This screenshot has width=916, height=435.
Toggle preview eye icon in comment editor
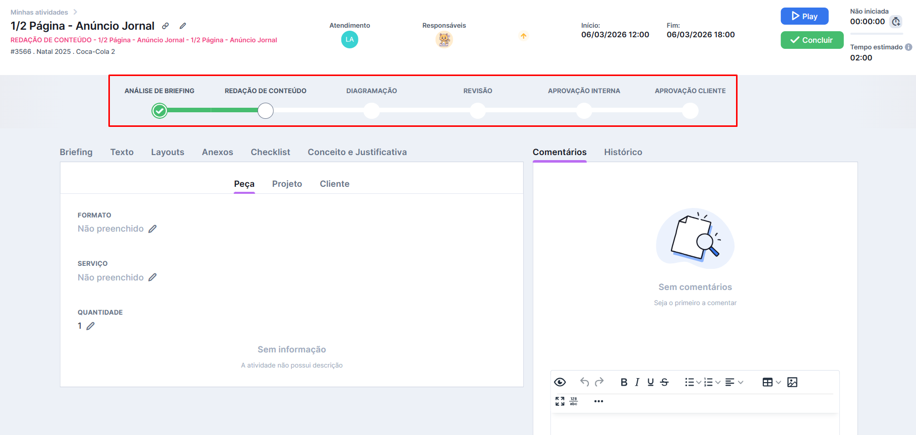560,382
